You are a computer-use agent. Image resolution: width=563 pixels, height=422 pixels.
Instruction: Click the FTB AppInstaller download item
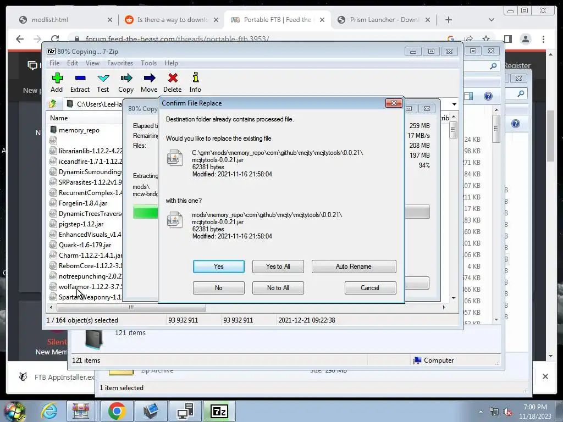point(57,377)
